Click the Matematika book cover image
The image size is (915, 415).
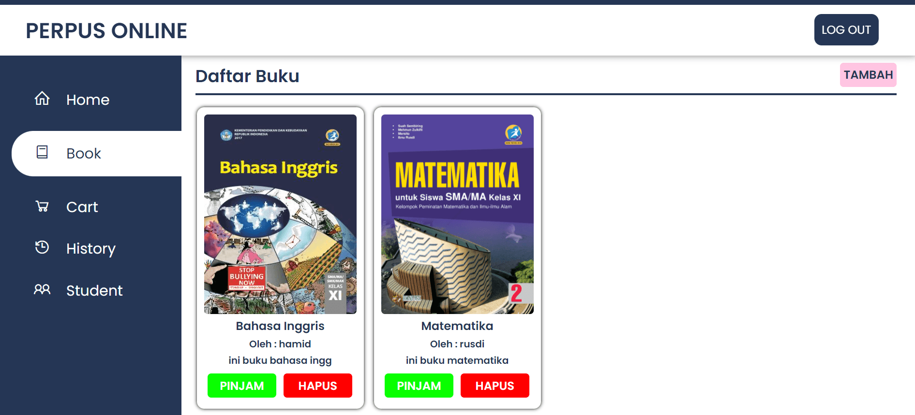457,214
